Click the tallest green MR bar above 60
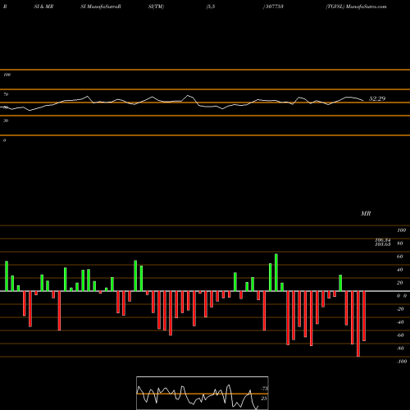The height and width of the screenshot is (410, 410). point(276,272)
